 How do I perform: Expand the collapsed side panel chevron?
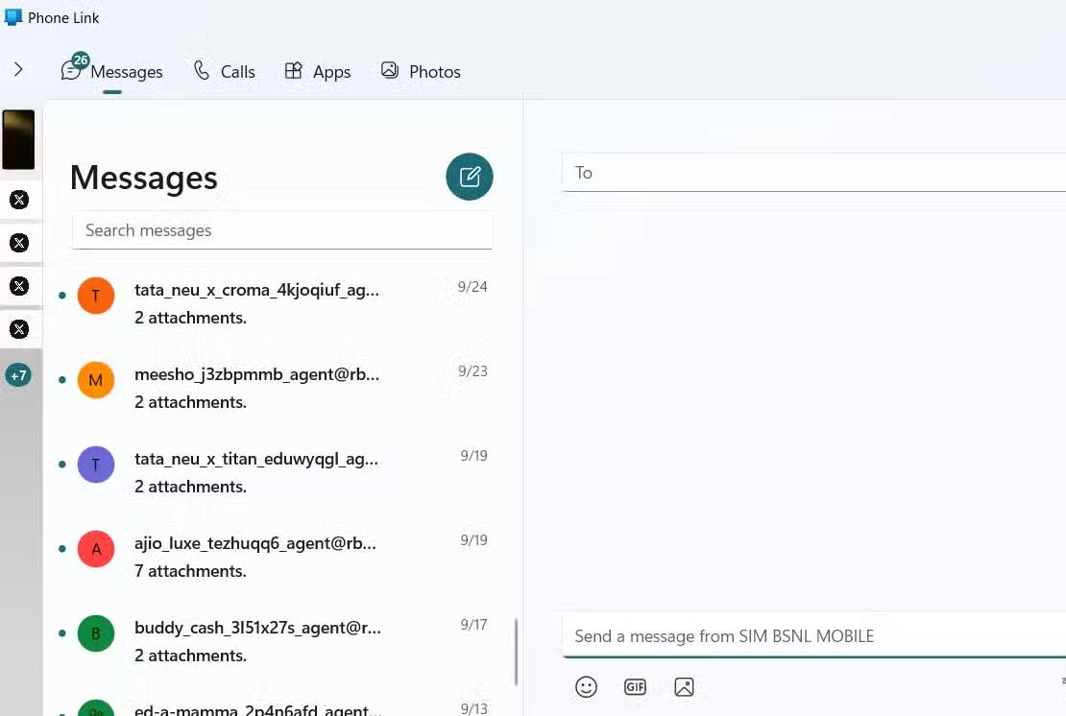click(x=18, y=70)
